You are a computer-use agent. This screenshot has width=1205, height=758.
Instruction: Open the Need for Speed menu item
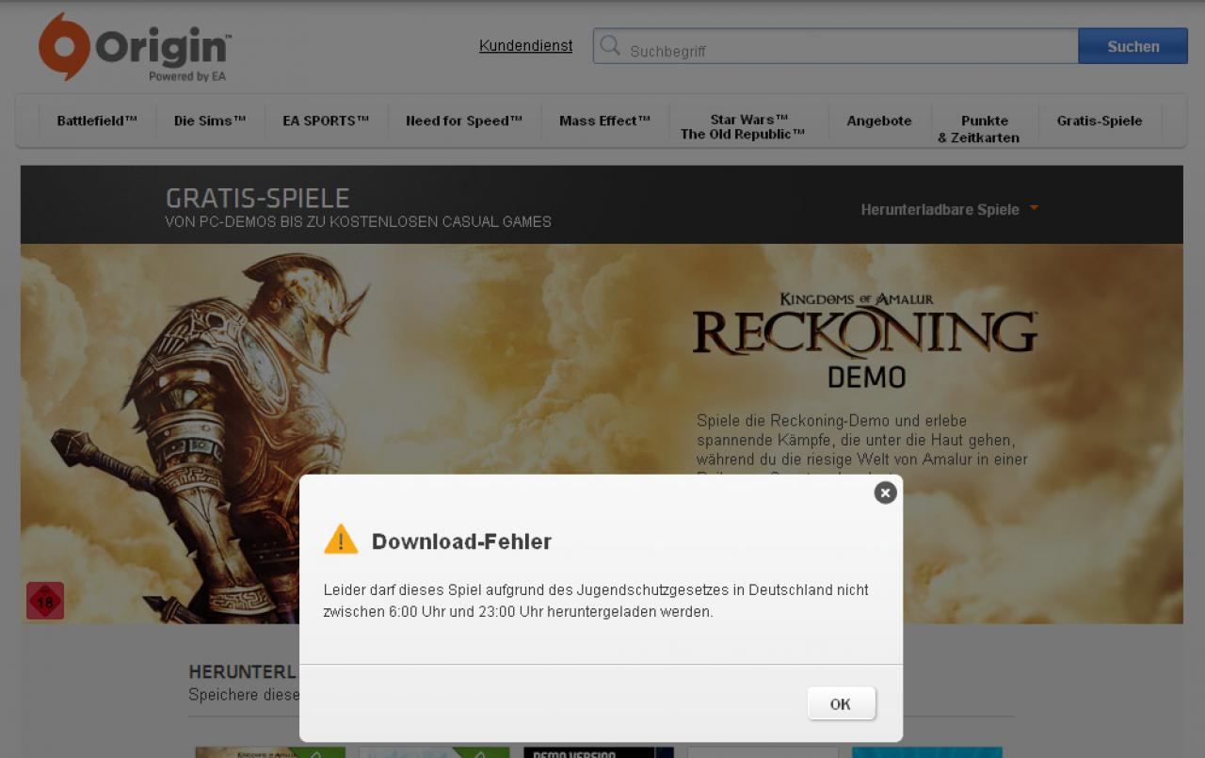tap(464, 121)
